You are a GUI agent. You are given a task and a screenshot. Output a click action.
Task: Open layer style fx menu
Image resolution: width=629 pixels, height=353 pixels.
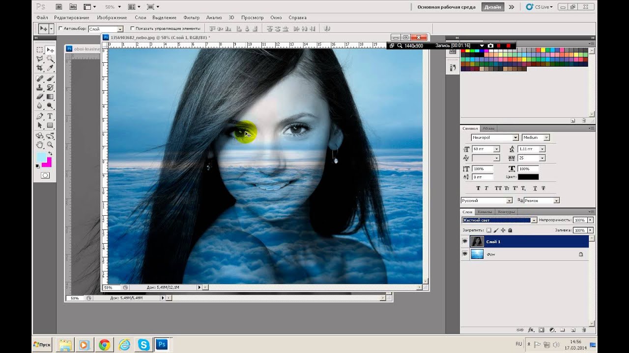pyautogui.click(x=531, y=330)
